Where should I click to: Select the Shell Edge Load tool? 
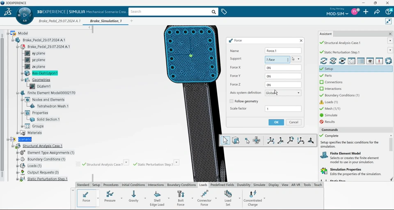click(x=157, y=198)
